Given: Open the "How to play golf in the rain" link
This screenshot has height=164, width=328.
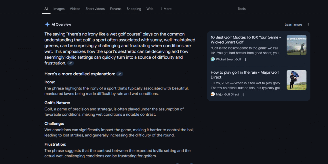Looking at the screenshot, I should 245,75.
